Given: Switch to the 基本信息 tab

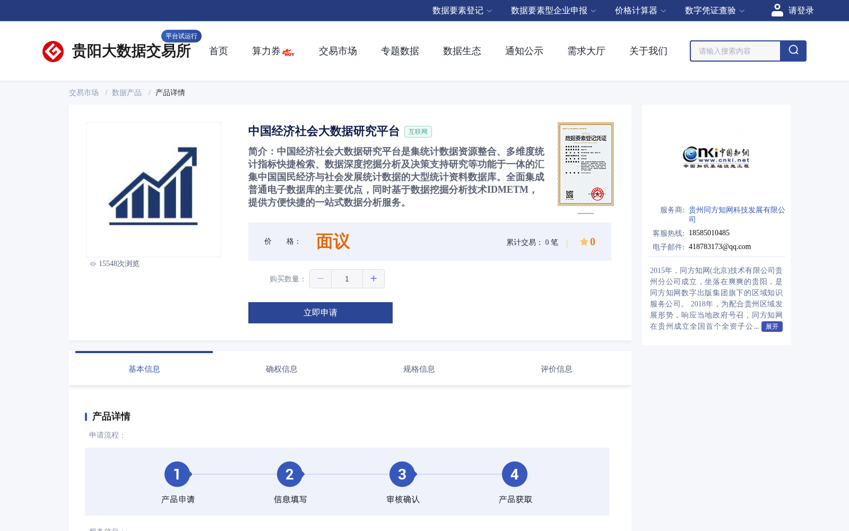Looking at the screenshot, I should coord(144,369).
